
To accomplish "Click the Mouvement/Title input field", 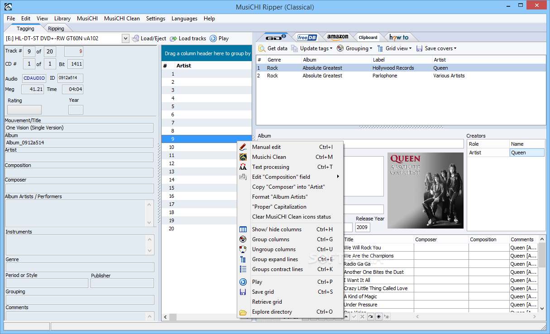I will [79, 128].
